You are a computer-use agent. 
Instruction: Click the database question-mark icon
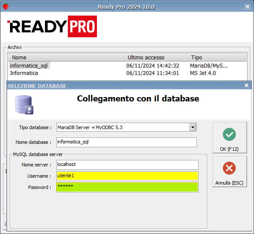[24, 105]
